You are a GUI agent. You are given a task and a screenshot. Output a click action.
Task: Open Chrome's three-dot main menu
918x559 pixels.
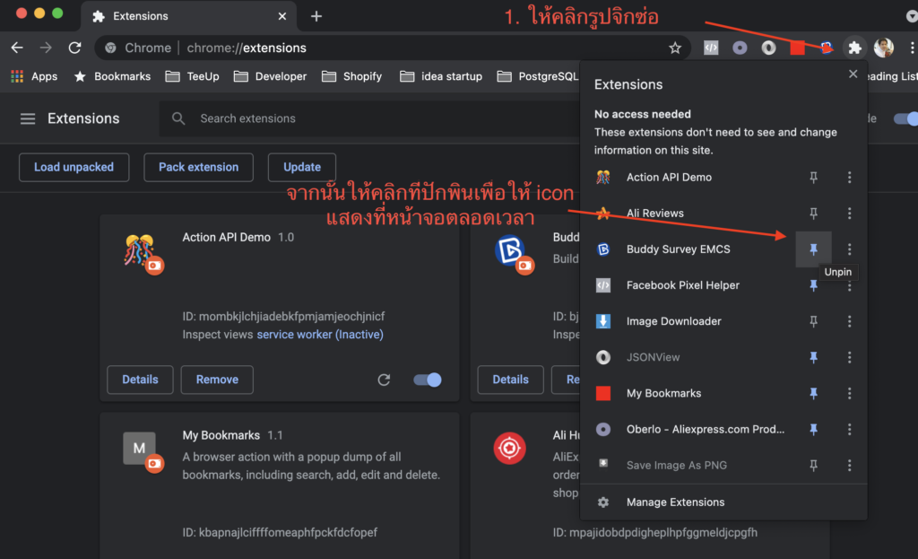coord(912,48)
